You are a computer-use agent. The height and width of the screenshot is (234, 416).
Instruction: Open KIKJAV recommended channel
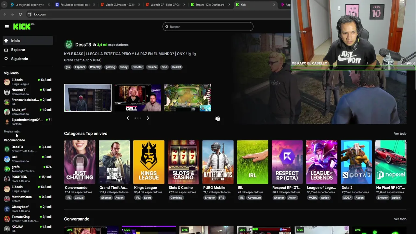pyautogui.click(x=28, y=229)
